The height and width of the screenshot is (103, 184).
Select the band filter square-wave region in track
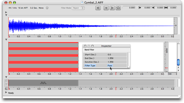click(43, 83)
